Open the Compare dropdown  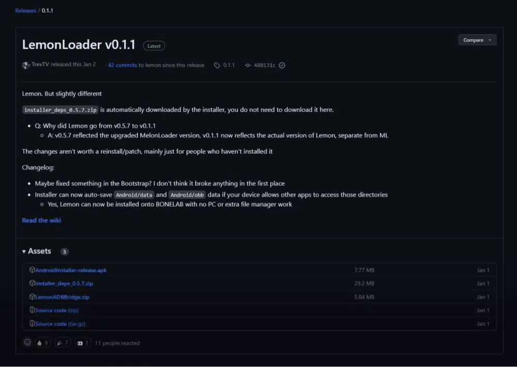(477, 40)
